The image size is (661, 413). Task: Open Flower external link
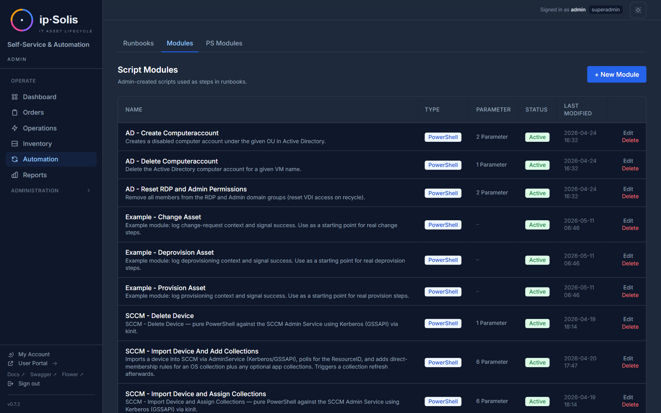[x=72, y=374]
